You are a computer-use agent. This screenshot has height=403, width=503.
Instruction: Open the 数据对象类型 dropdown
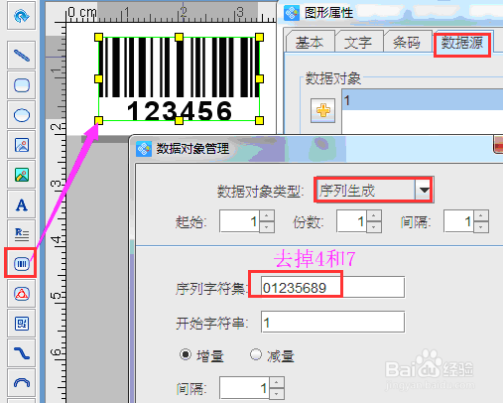(x=424, y=190)
